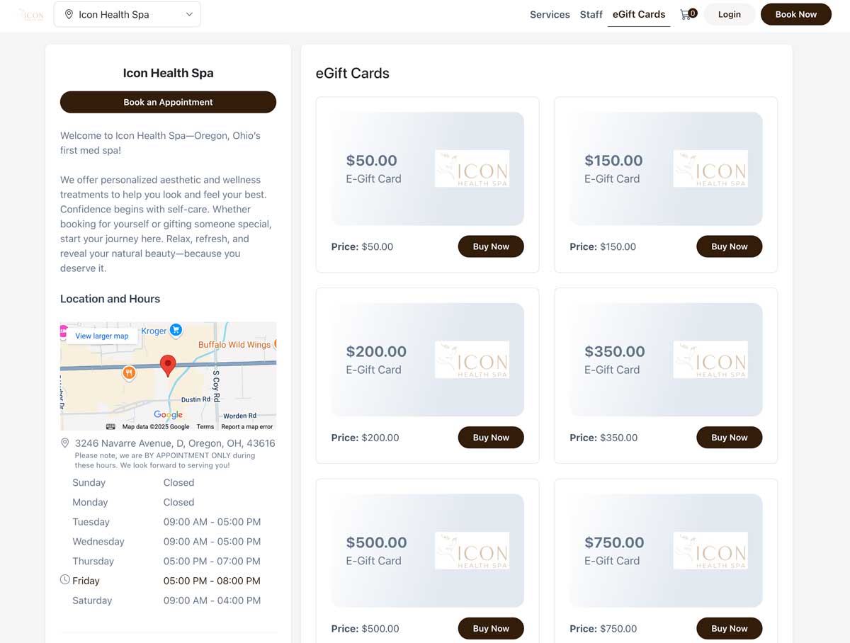The width and height of the screenshot is (850, 643).
Task: Click the Wednesday hours row
Action: coord(167,542)
